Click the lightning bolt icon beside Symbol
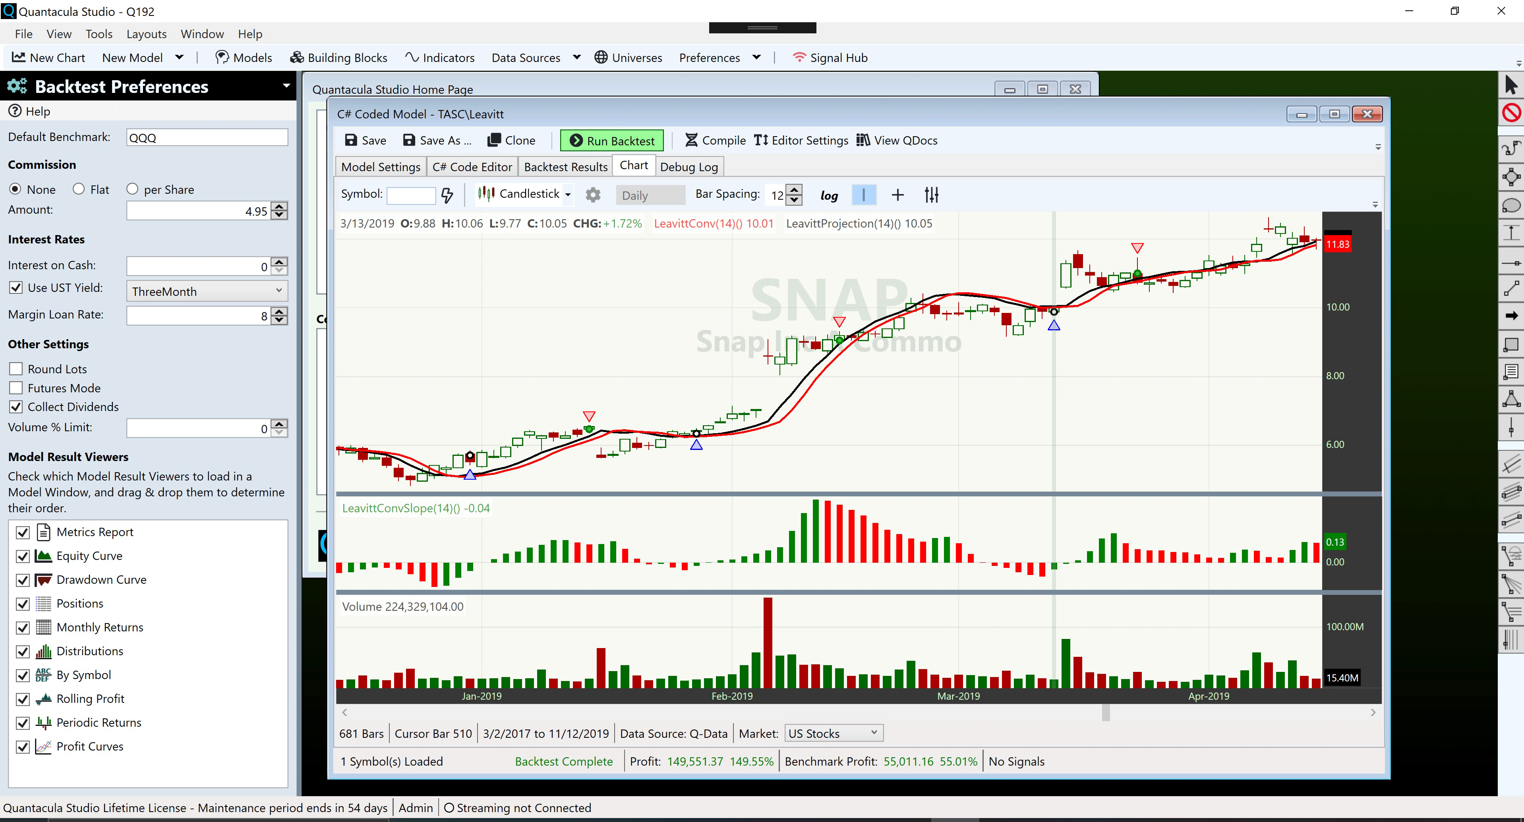This screenshot has width=1524, height=822. pyautogui.click(x=447, y=195)
